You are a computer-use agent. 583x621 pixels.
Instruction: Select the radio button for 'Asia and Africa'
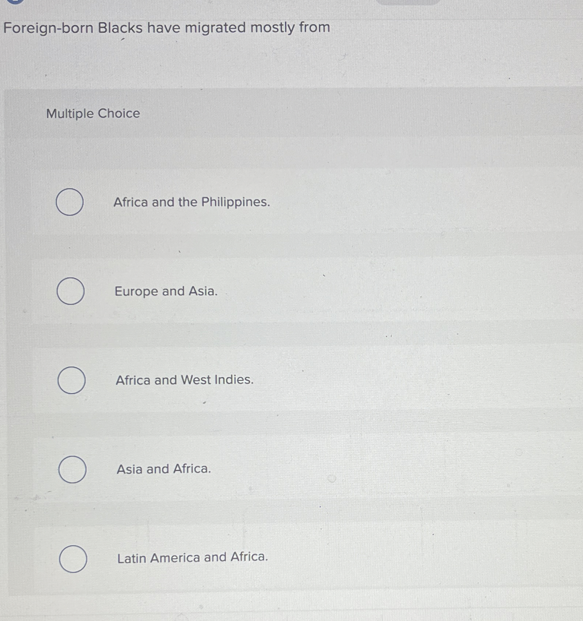[x=72, y=469]
